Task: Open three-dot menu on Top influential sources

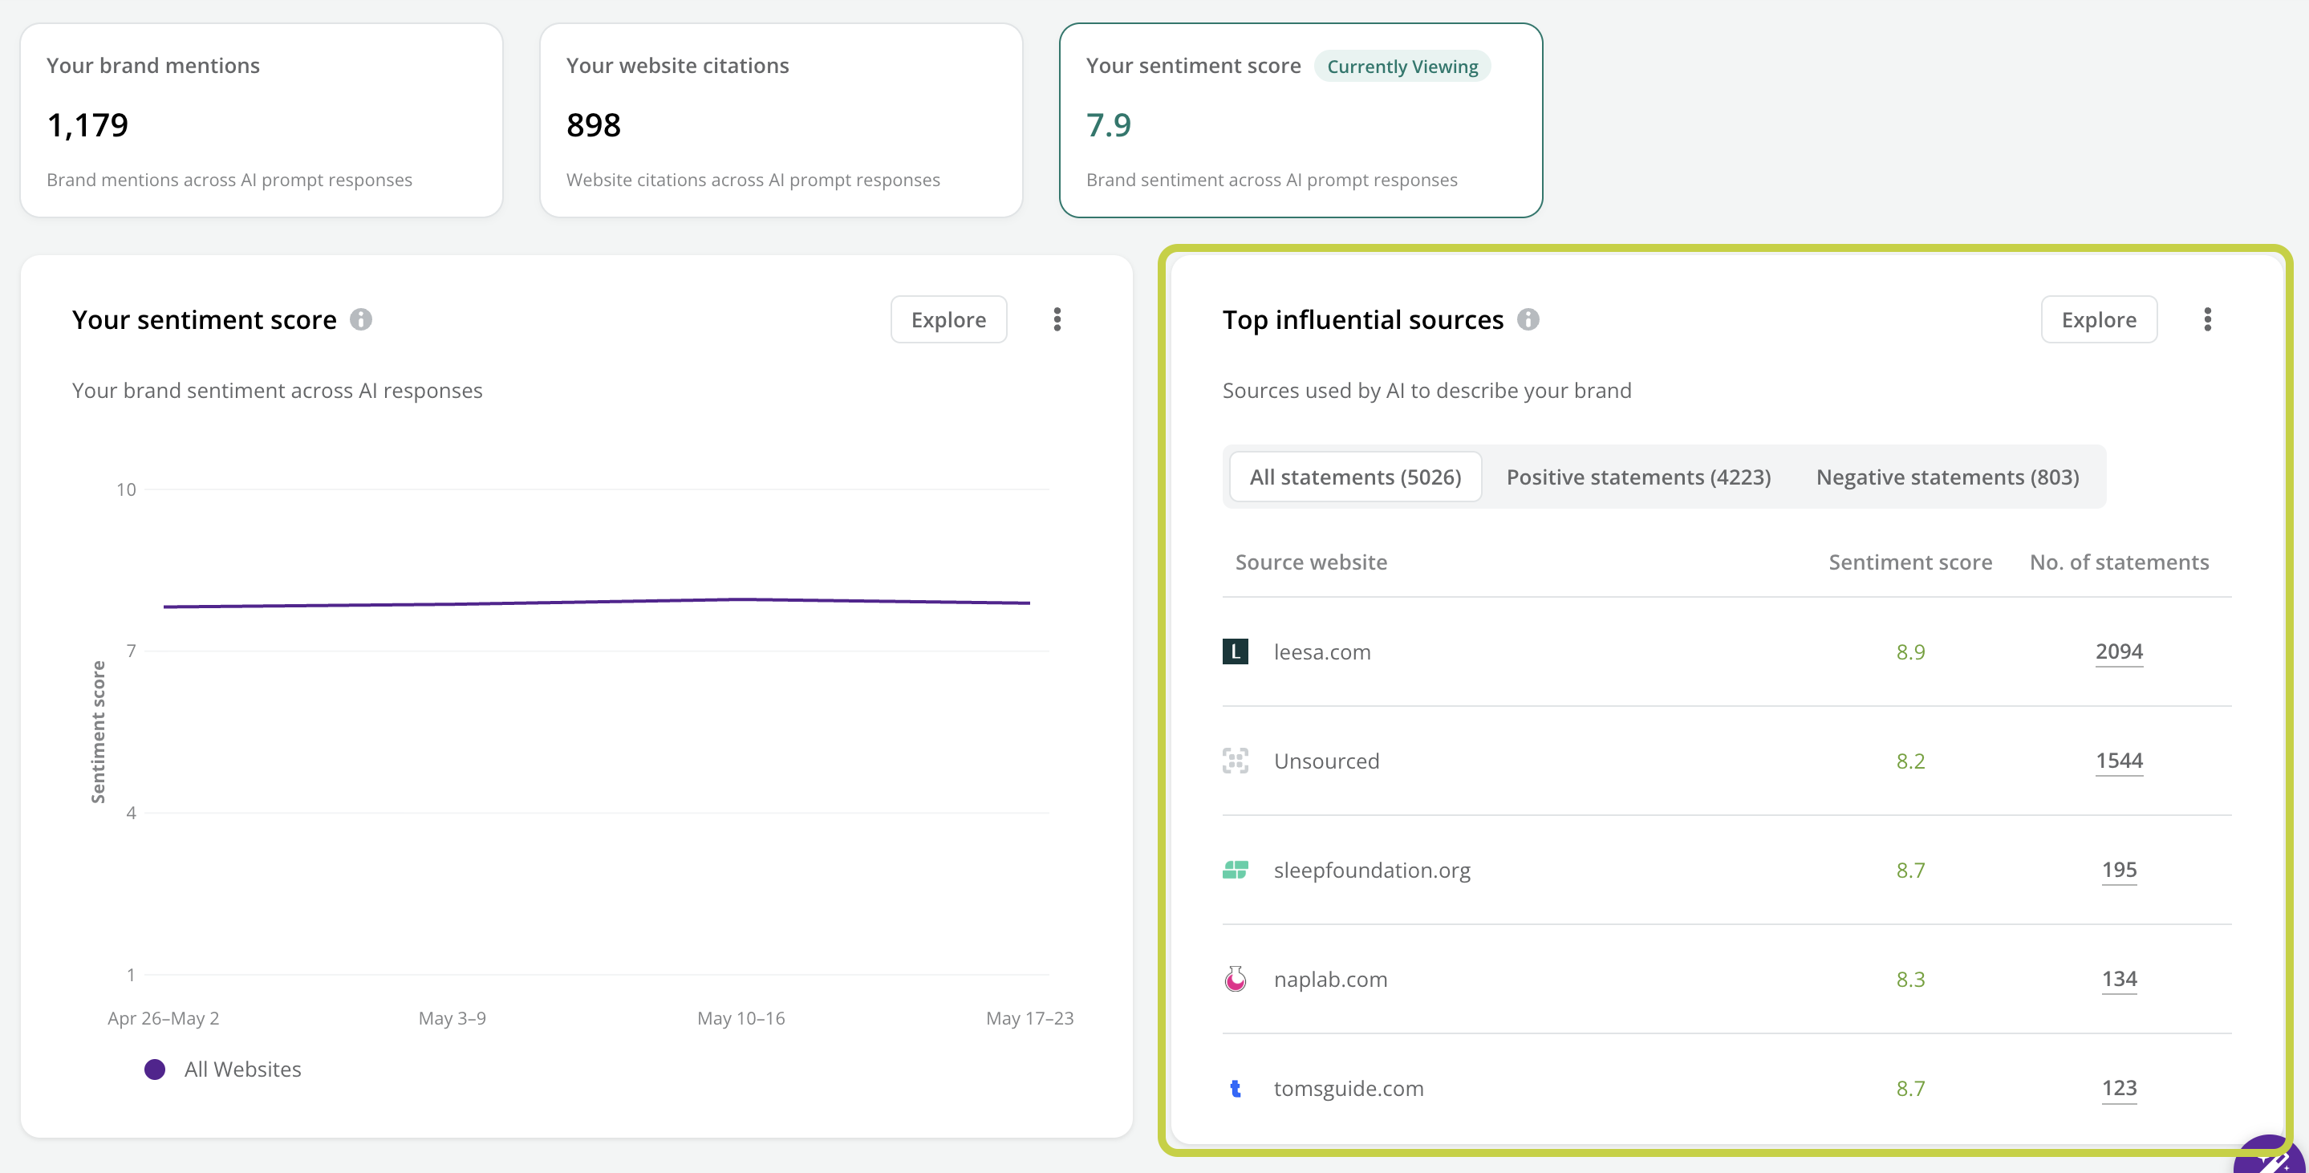Action: [x=2208, y=319]
